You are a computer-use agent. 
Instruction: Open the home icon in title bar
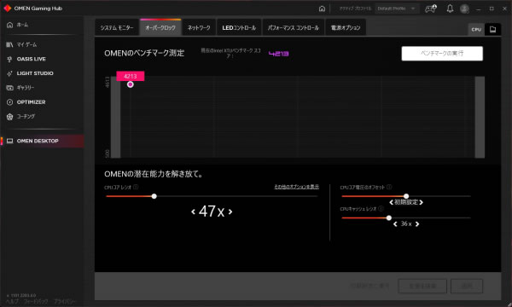[x=322, y=9]
